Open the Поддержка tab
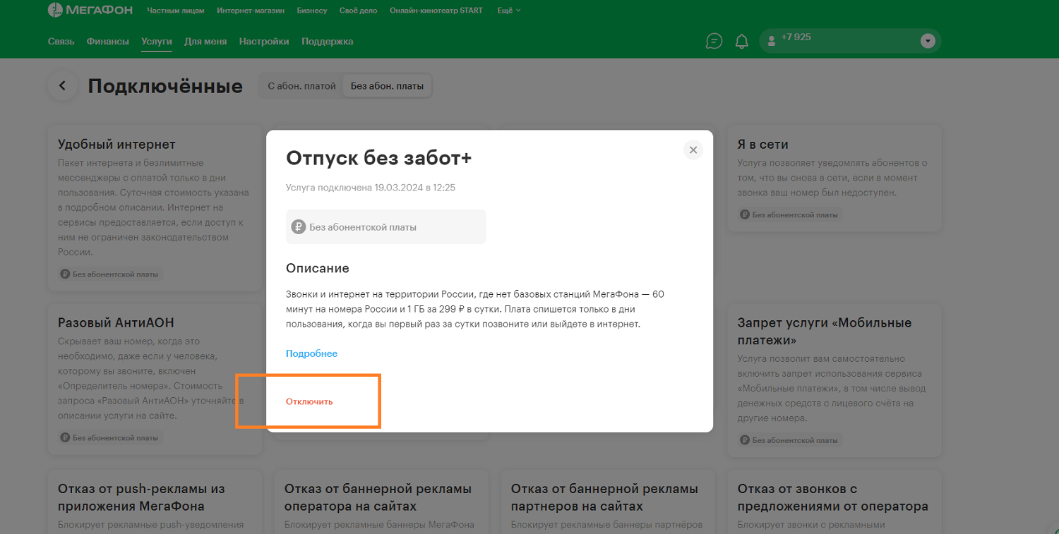 coord(328,42)
